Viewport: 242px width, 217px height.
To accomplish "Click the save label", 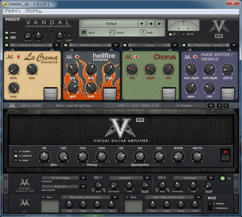I will 91,33.
